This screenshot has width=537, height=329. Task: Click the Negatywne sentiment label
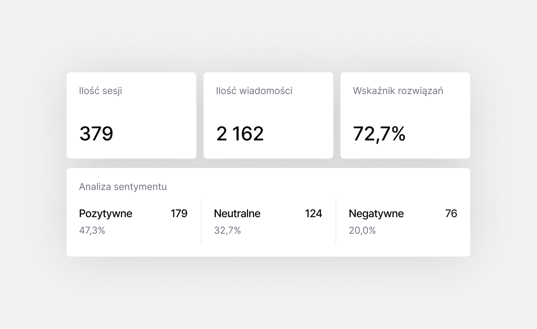click(x=376, y=214)
